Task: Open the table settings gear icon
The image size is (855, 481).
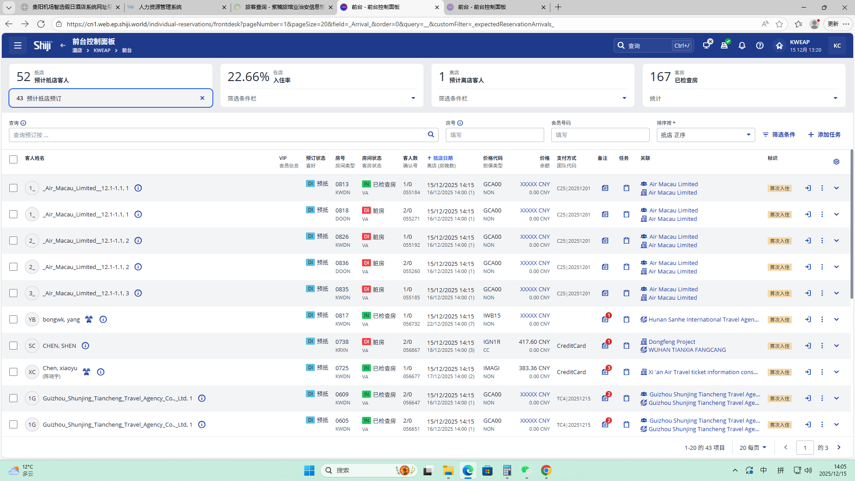Action: tap(836, 162)
